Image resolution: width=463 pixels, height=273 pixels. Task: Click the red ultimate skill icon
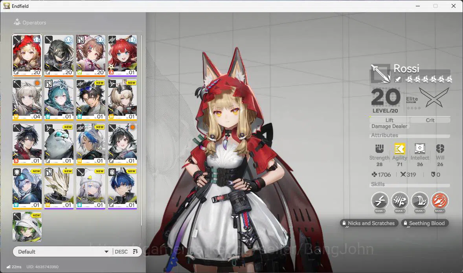(x=439, y=201)
